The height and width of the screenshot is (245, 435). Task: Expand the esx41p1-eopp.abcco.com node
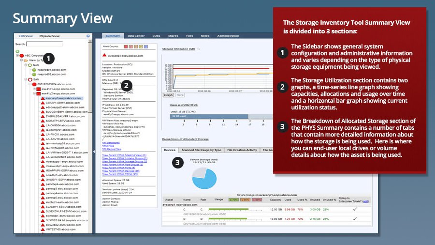(34, 89)
